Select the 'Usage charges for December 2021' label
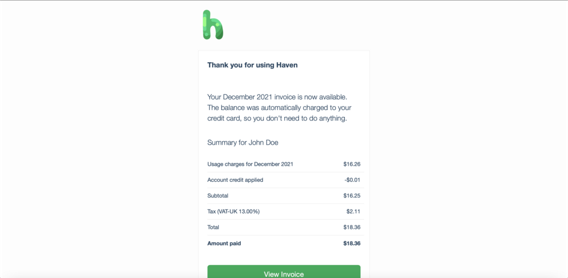The width and height of the screenshot is (568, 278). 250,164
